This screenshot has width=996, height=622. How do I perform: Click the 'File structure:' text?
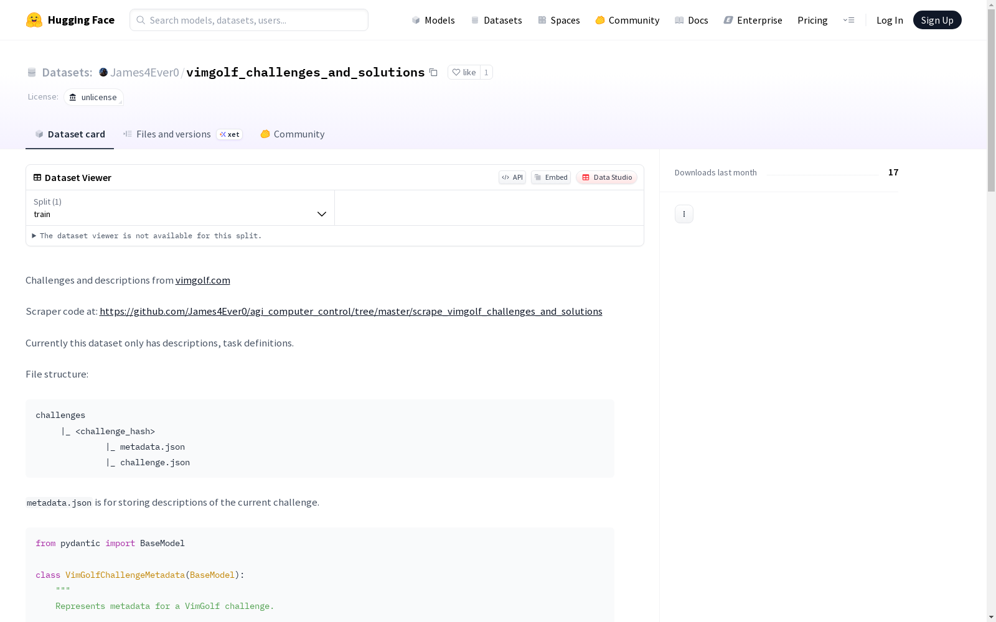coord(57,374)
